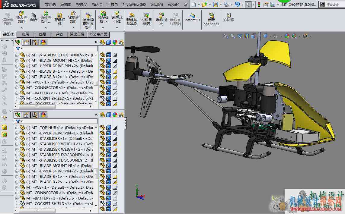Viewport: 345px width, 214px height.
Task: Switch to the 渲染工具 (Render Tools) tab
Action: click(77, 34)
